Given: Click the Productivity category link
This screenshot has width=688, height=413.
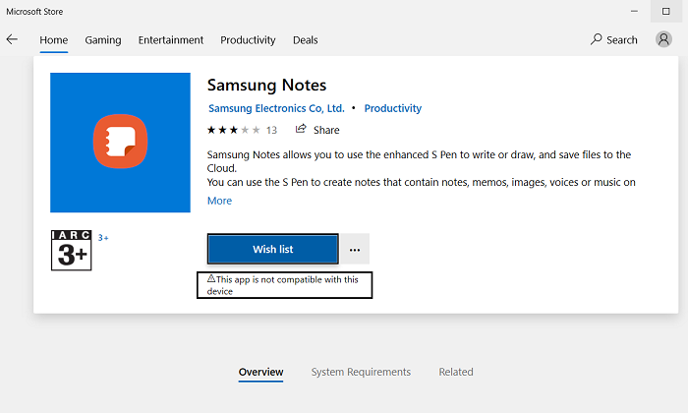Looking at the screenshot, I should [392, 108].
